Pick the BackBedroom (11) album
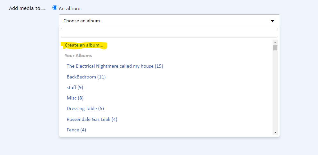This screenshot has height=155, width=318. (86, 77)
